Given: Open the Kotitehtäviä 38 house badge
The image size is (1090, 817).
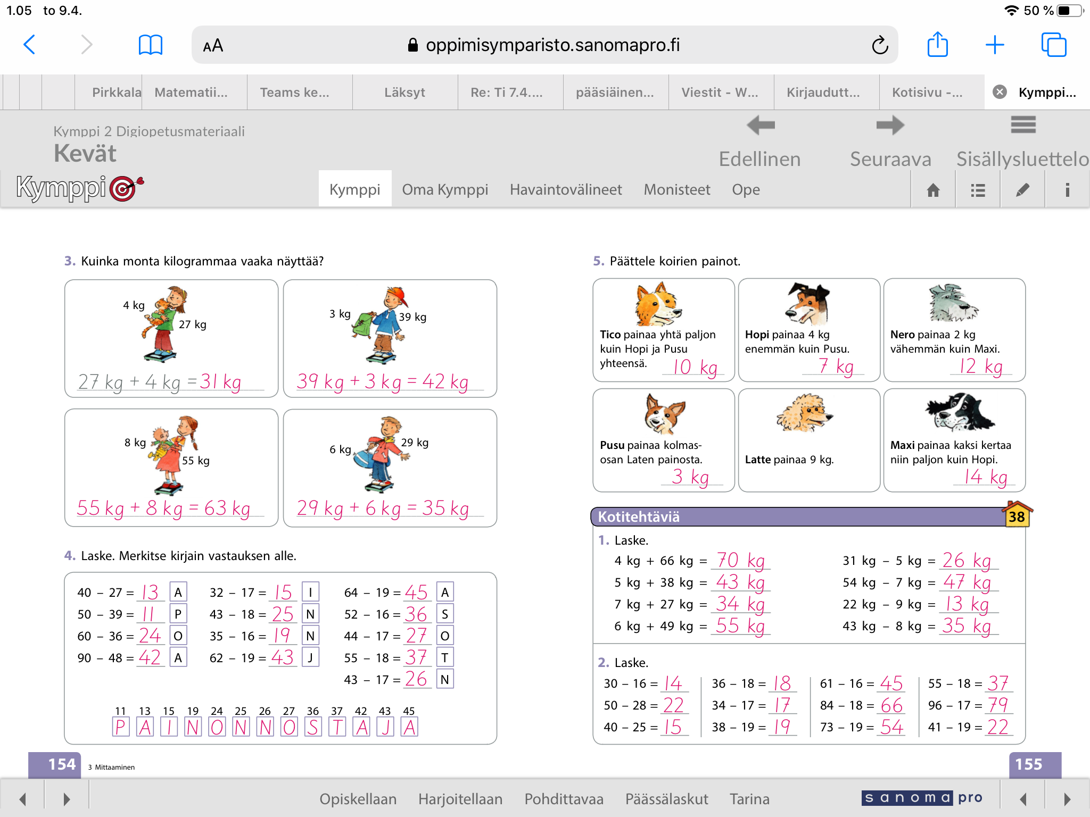Looking at the screenshot, I should (1017, 515).
